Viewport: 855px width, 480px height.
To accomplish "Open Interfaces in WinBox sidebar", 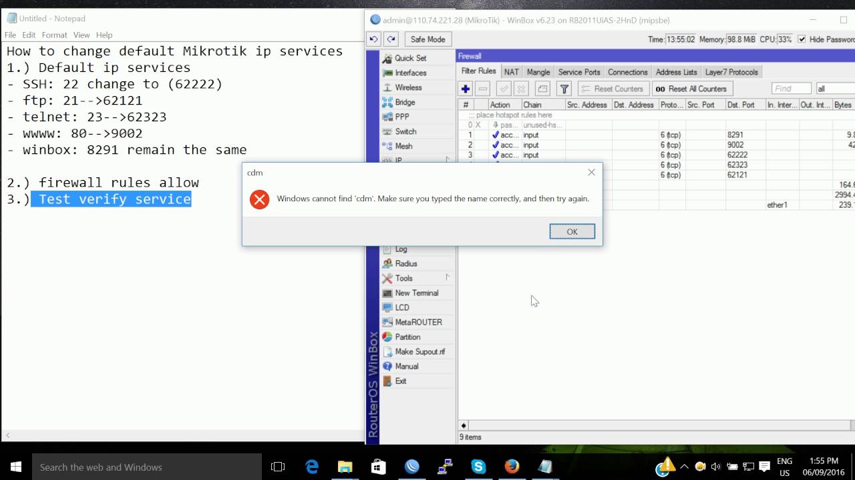I will [410, 73].
